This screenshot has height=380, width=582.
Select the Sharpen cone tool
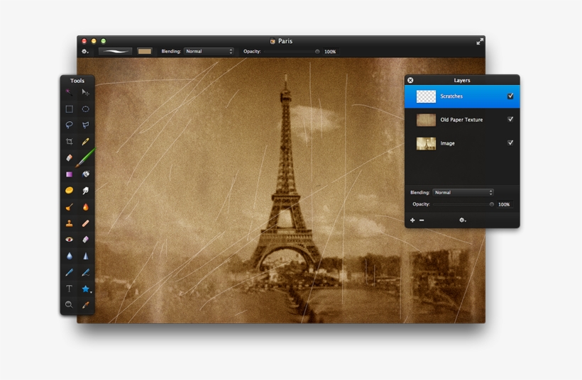click(85, 256)
